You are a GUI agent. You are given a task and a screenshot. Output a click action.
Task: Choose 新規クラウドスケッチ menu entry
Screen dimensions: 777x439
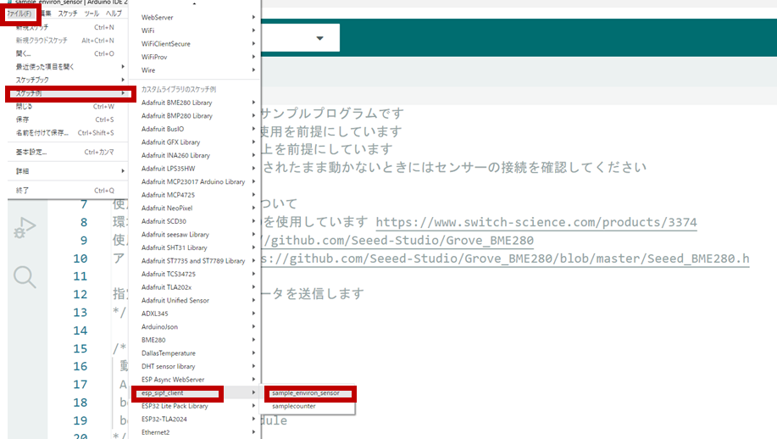coord(67,41)
